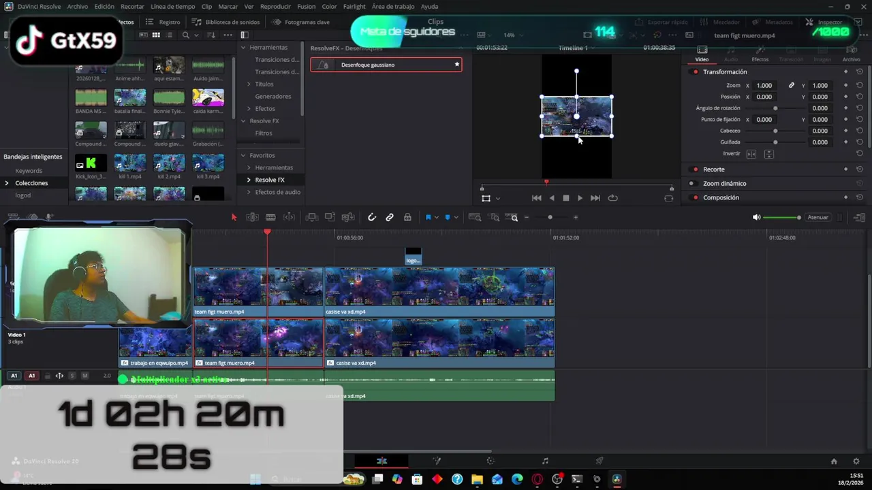Viewport: 872px width, 490px height.
Task: Open Project Settings gear icon
Action: 856,461
